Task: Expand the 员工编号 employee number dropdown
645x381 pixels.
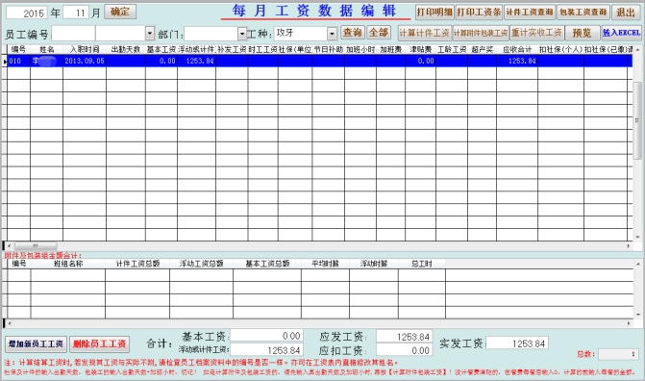Action: (x=150, y=34)
